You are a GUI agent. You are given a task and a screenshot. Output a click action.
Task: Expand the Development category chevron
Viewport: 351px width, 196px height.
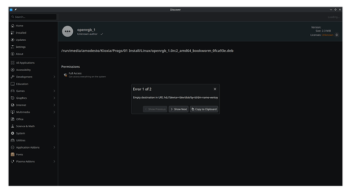click(54, 77)
